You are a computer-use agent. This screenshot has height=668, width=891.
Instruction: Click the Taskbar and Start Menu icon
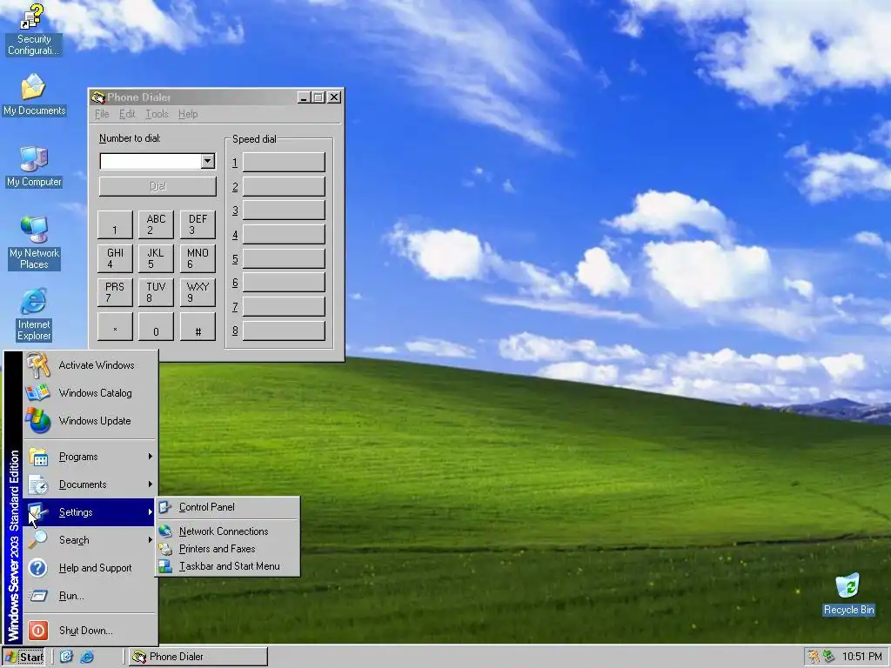click(165, 566)
